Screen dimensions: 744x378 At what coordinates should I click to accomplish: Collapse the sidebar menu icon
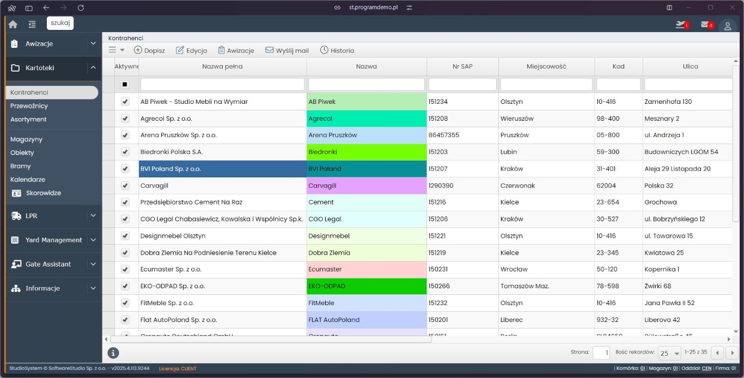(x=32, y=24)
